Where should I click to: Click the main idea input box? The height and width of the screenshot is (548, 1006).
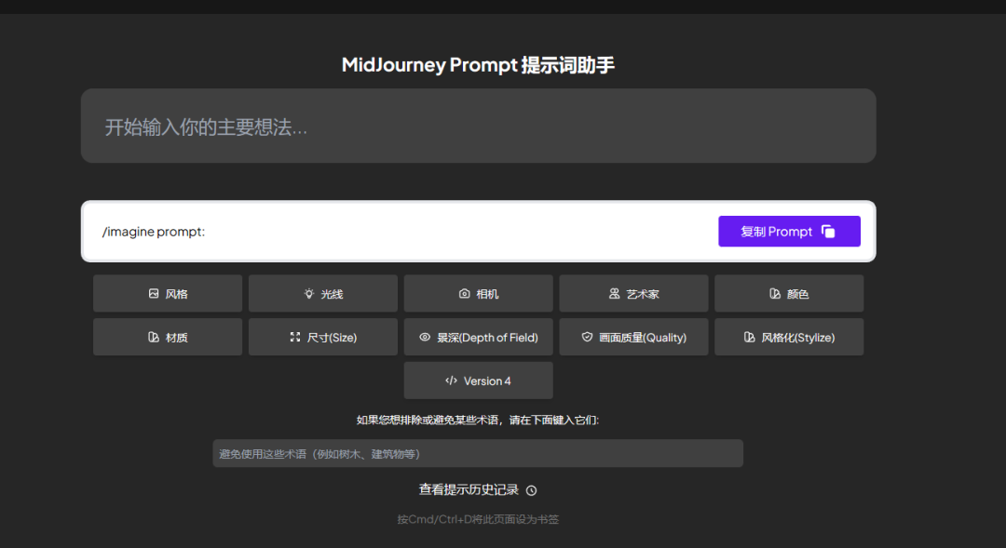click(478, 126)
